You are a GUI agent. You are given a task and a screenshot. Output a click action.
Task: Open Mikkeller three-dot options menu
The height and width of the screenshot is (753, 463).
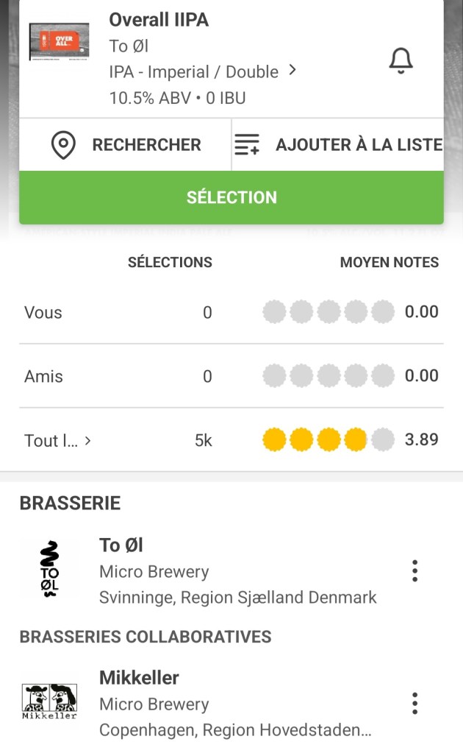414,703
